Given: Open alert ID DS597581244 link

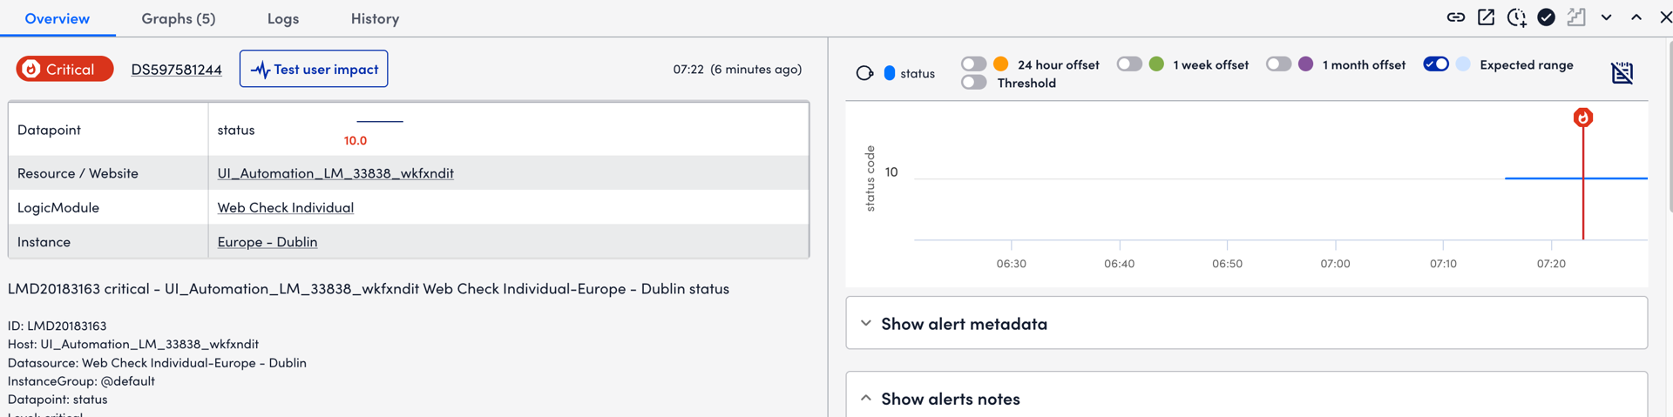Looking at the screenshot, I should pyautogui.click(x=176, y=70).
